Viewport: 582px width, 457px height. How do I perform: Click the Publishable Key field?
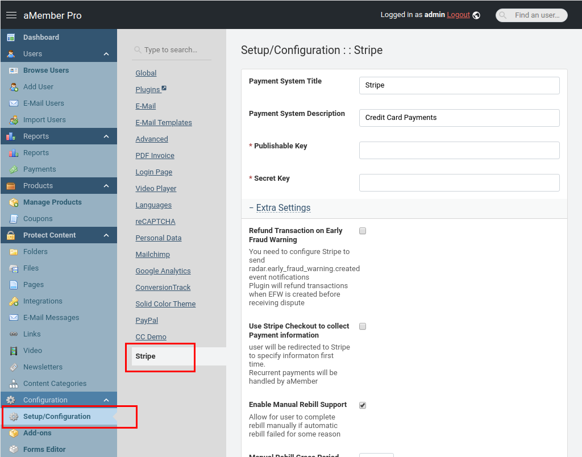[459, 151]
